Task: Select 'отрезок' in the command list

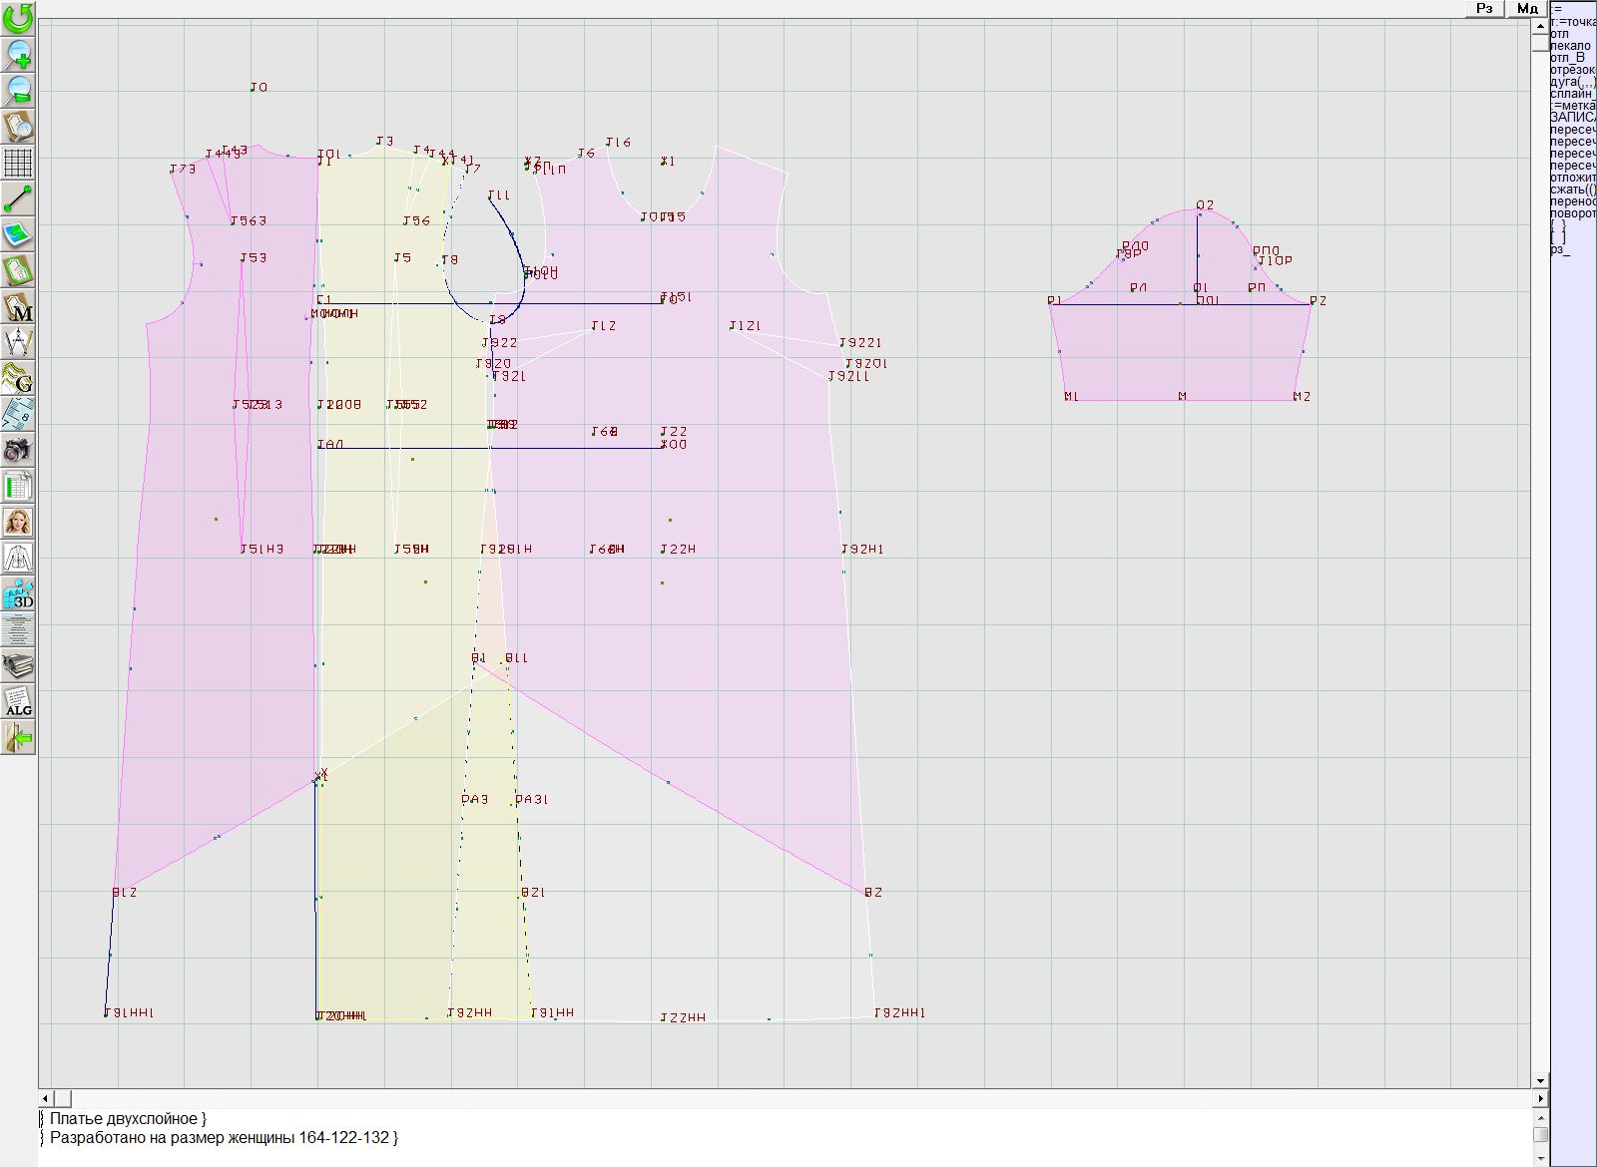Action: pos(1572,70)
